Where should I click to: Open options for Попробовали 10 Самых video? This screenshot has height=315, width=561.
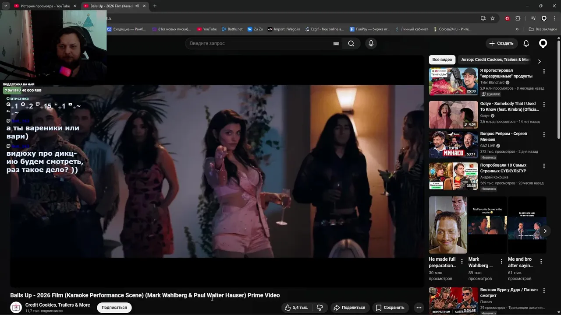(x=544, y=166)
